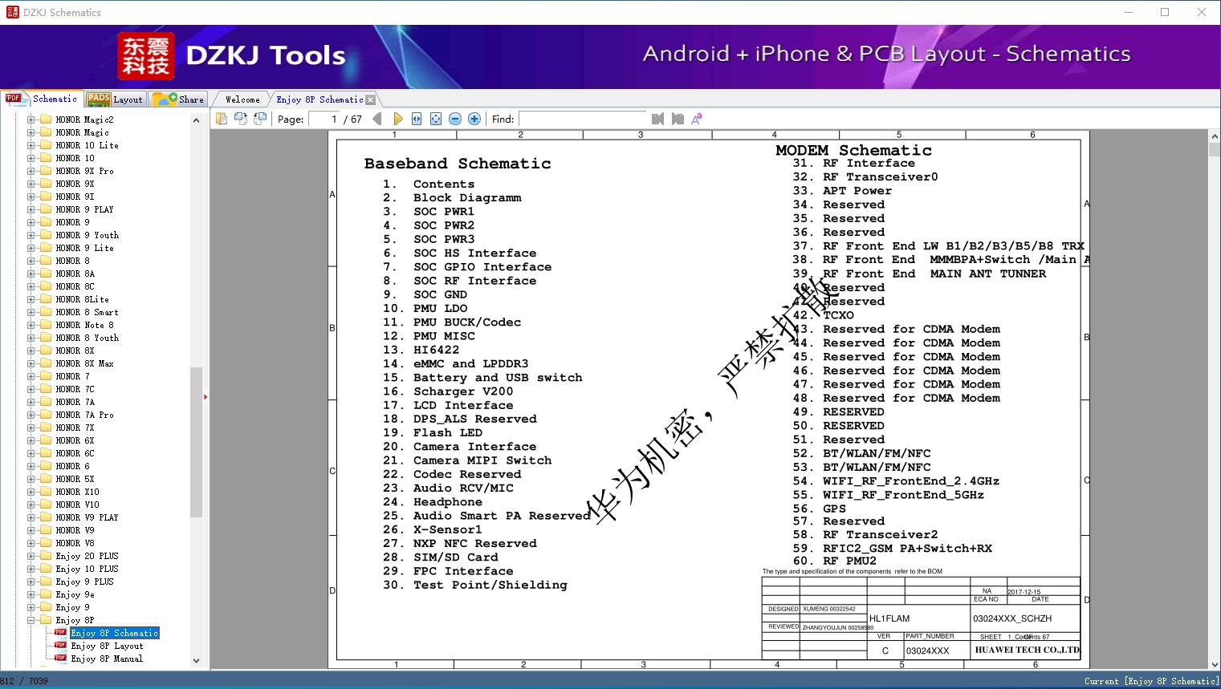Expand the HONOR 8 Youth folder

pos(31,338)
